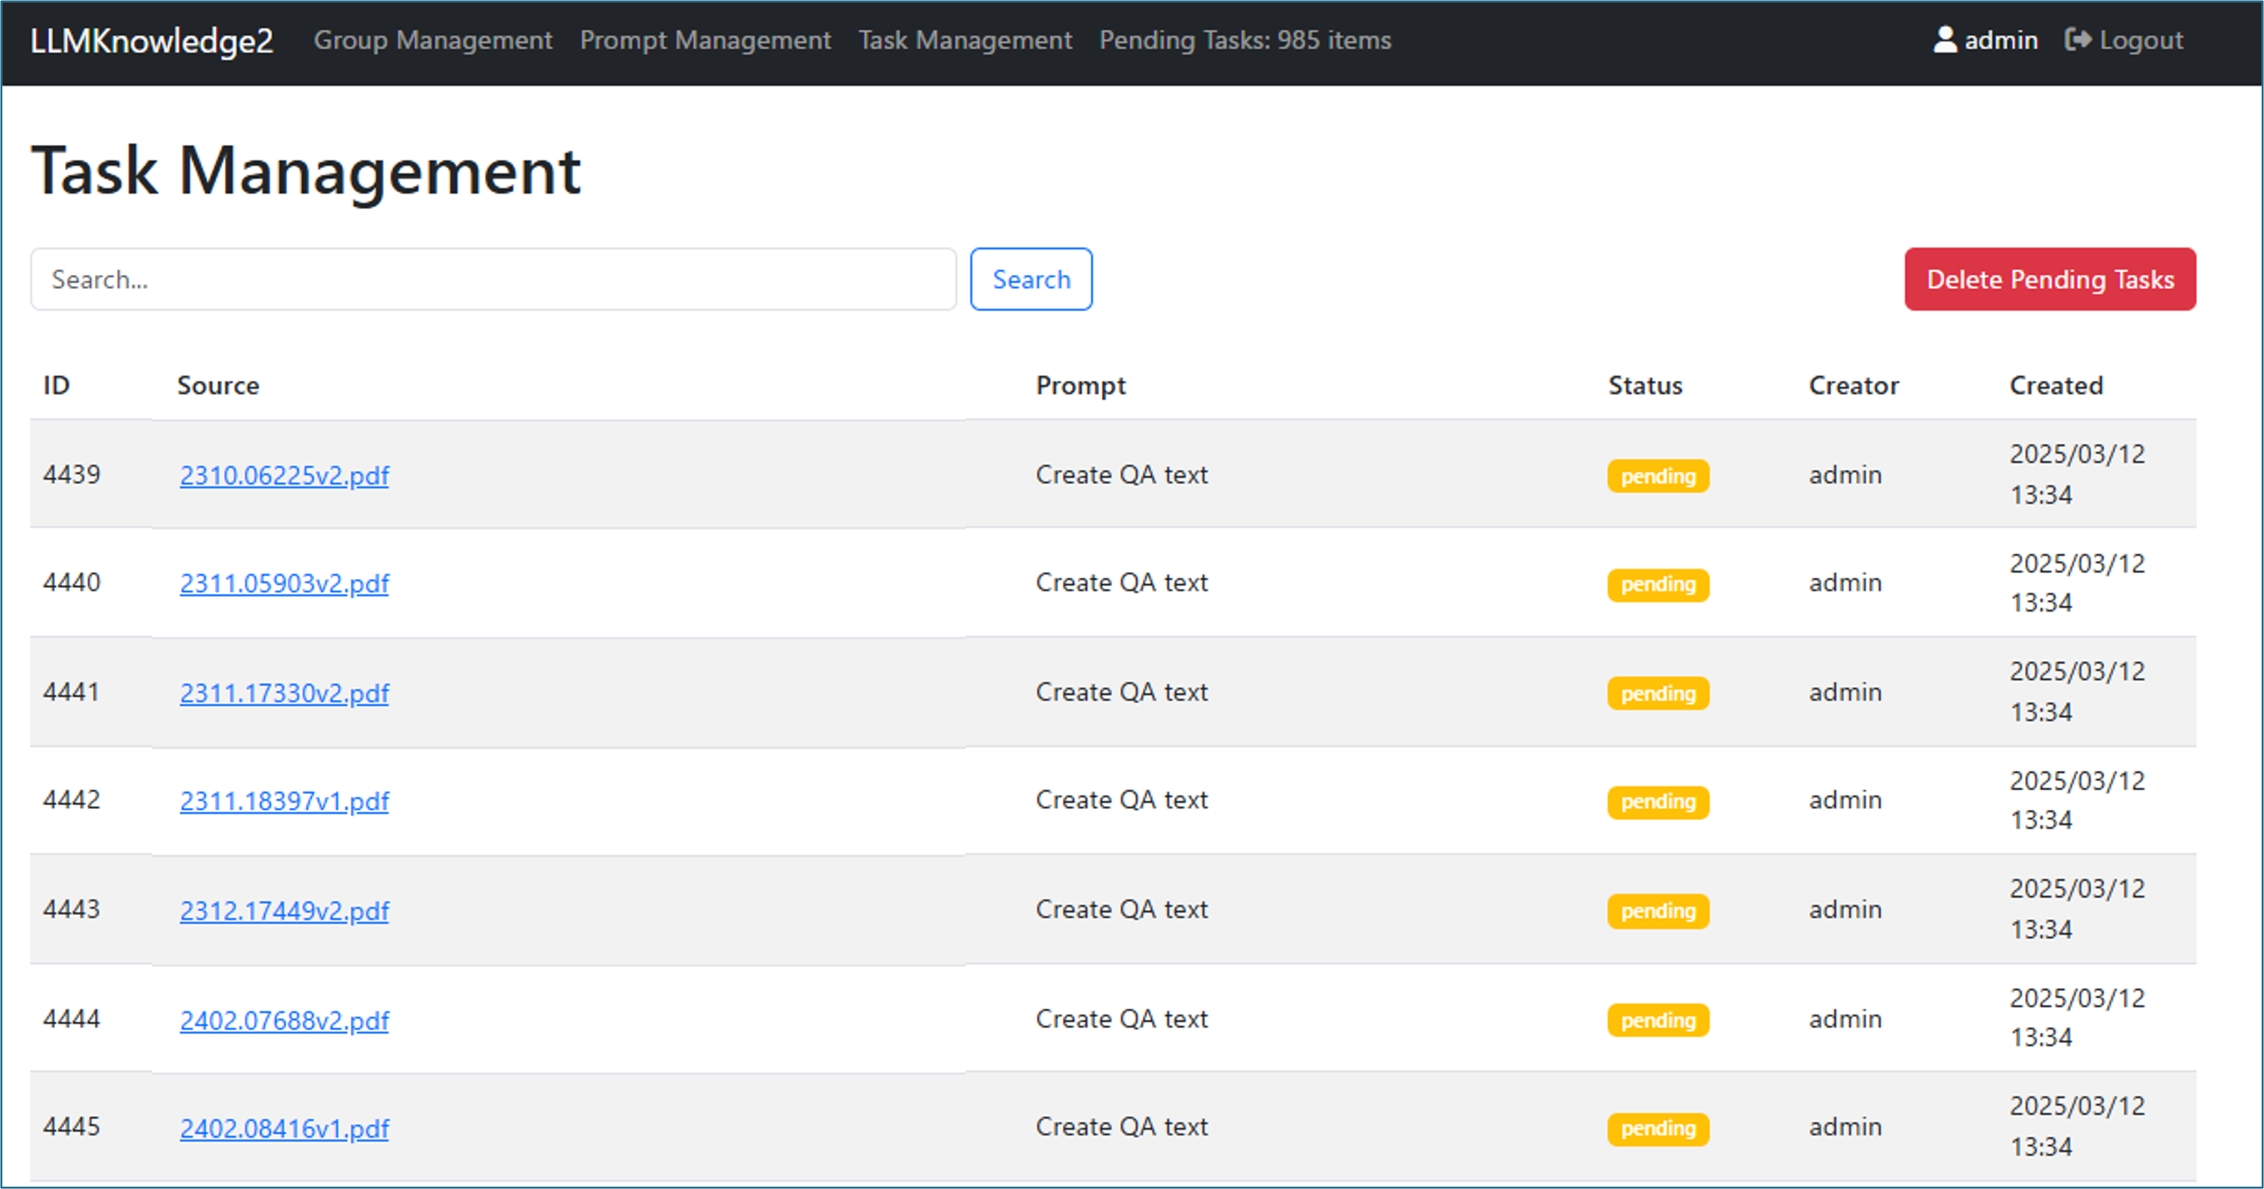2264x1189 pixels.
Task: Click the Status column header
Action: [x=1645, y=385]
